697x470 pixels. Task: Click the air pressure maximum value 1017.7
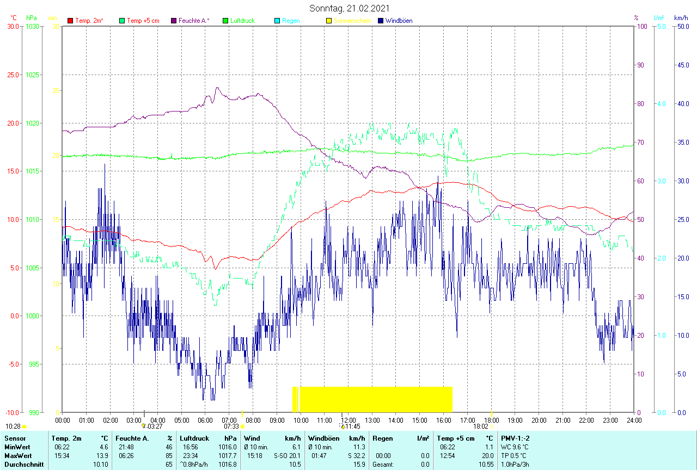pos(227,456)
